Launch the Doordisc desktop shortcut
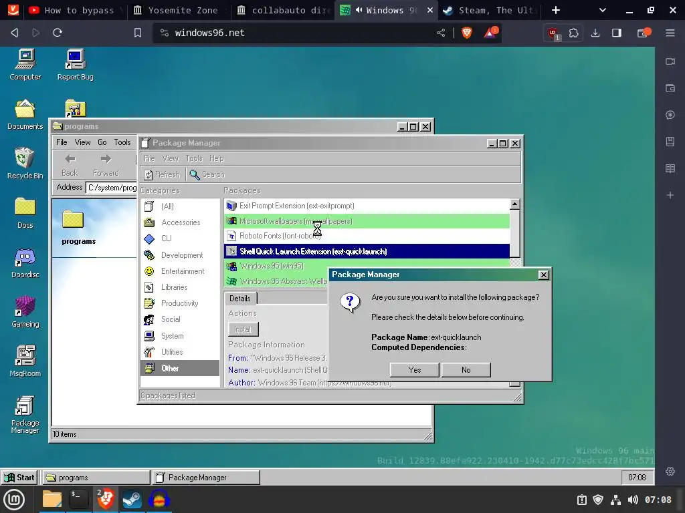 [25, 263]
